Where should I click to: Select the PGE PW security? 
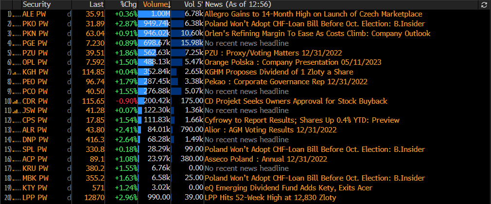35,43
